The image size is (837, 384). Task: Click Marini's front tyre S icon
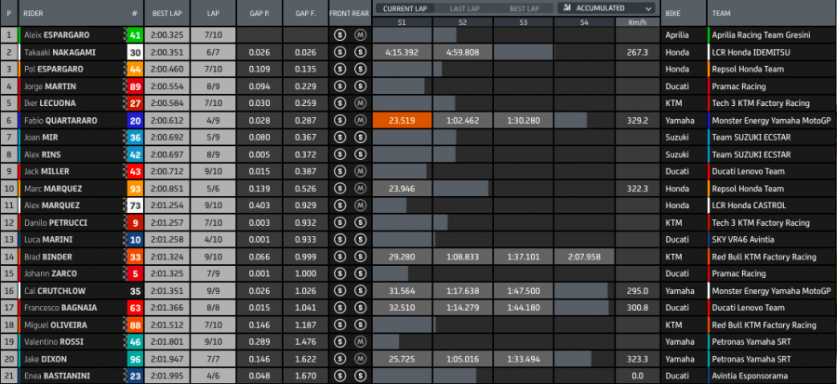(x=339, y=240)
